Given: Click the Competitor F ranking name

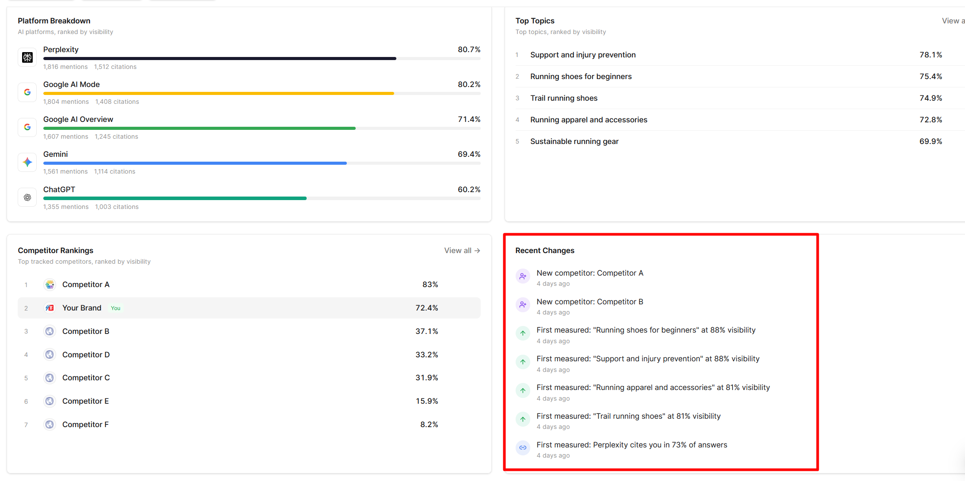Looking at the screenshot, I should (x=85, y=424).
